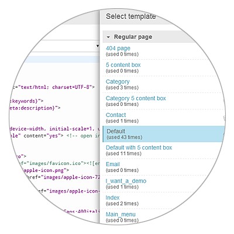Pick the Category 5 content box template
This screenshot has height=234, width=234.
pos(136,98)
